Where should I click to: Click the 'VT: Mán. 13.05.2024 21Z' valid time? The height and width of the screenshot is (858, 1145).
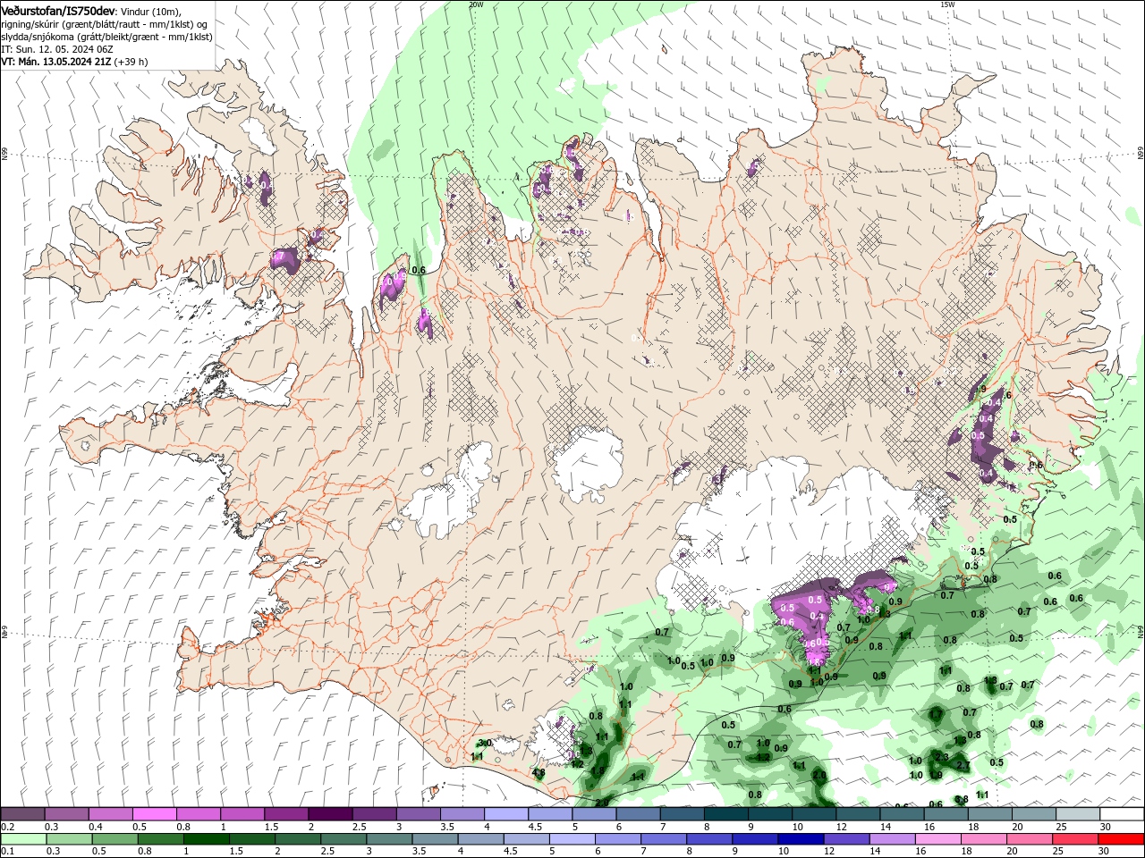tap(55, 62)
